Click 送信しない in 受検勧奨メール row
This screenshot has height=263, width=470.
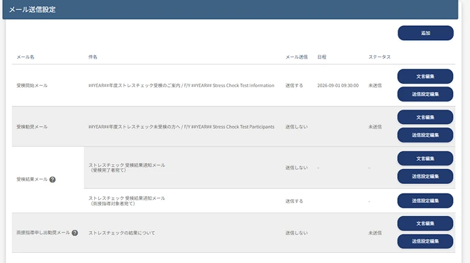[x=297, y=127]
